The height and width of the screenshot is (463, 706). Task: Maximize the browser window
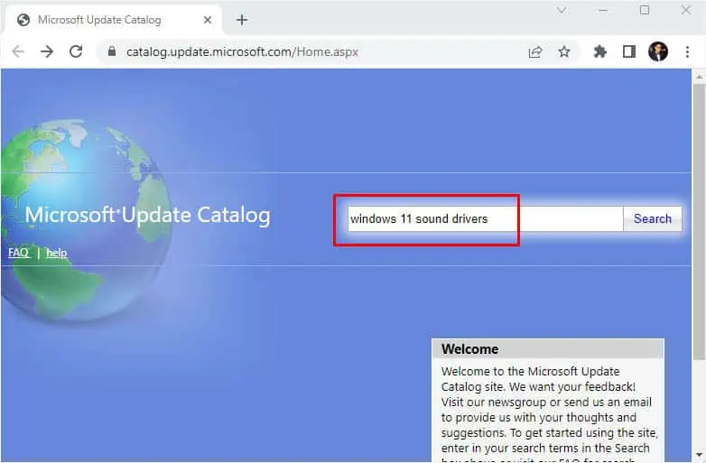645,10
